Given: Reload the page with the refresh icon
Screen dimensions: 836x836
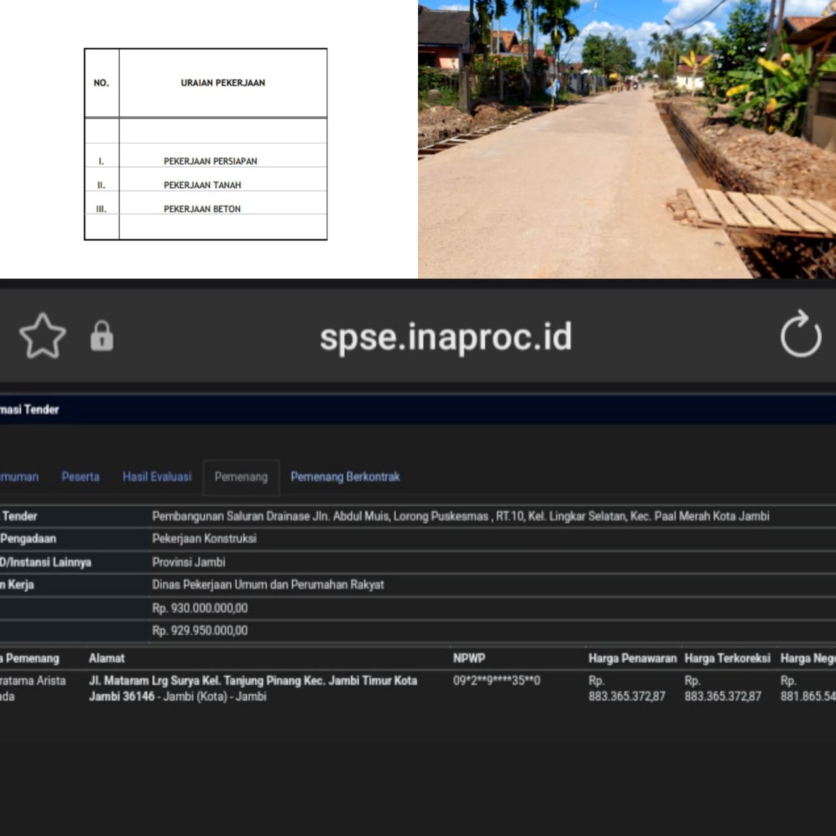Looking at the screenshot, I should pyautogui.click(x=801, y=335).
